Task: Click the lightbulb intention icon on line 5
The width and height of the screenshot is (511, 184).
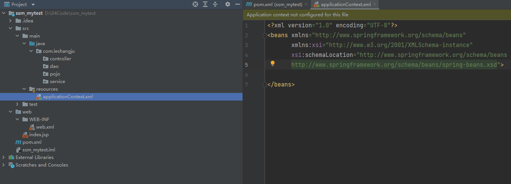Action: tap(273, 63)
